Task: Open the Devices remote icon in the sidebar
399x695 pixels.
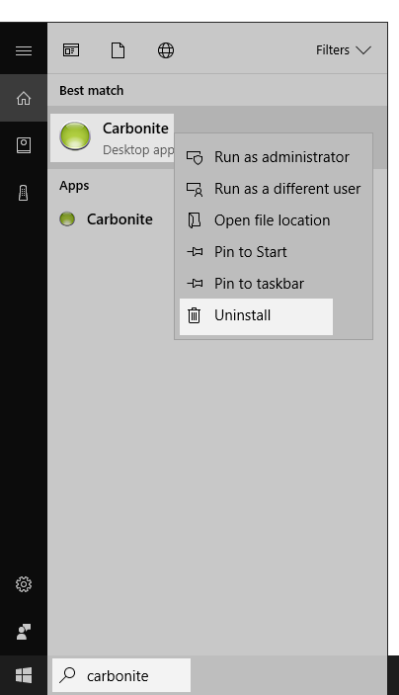Action: (x=24, y=193)
